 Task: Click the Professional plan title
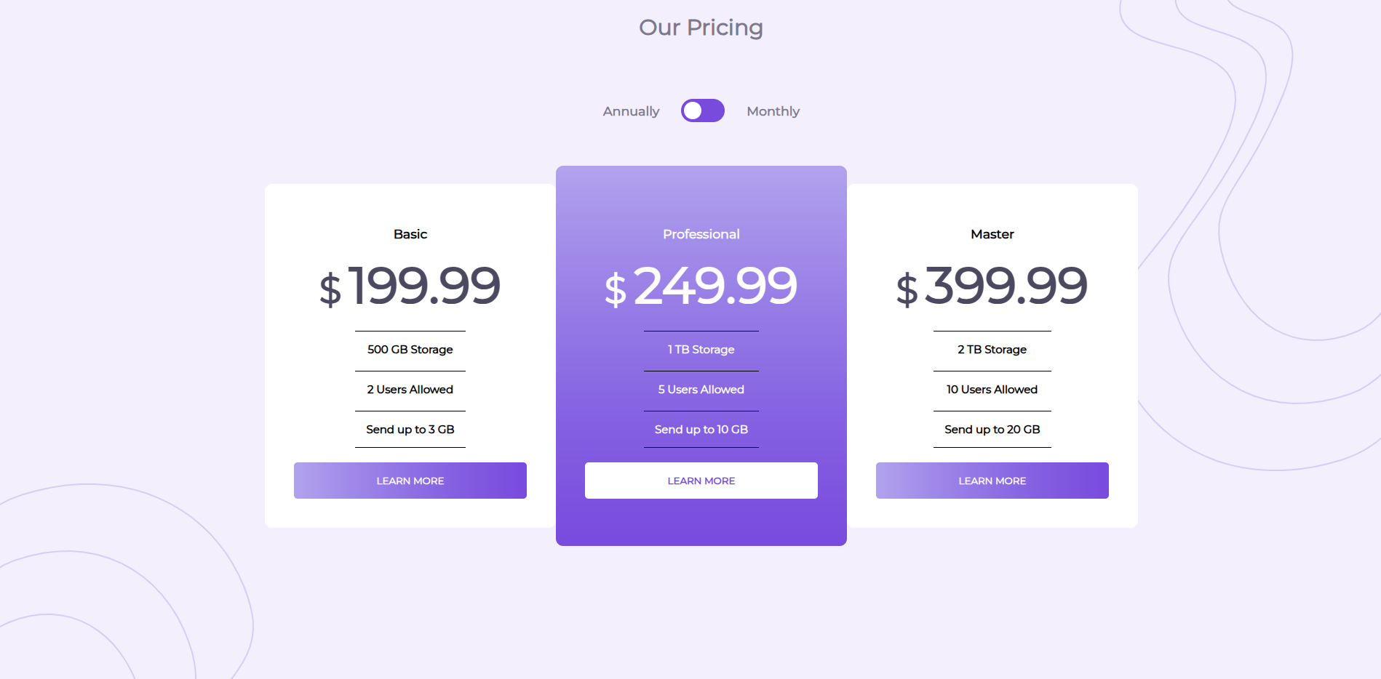click(701, 234)
